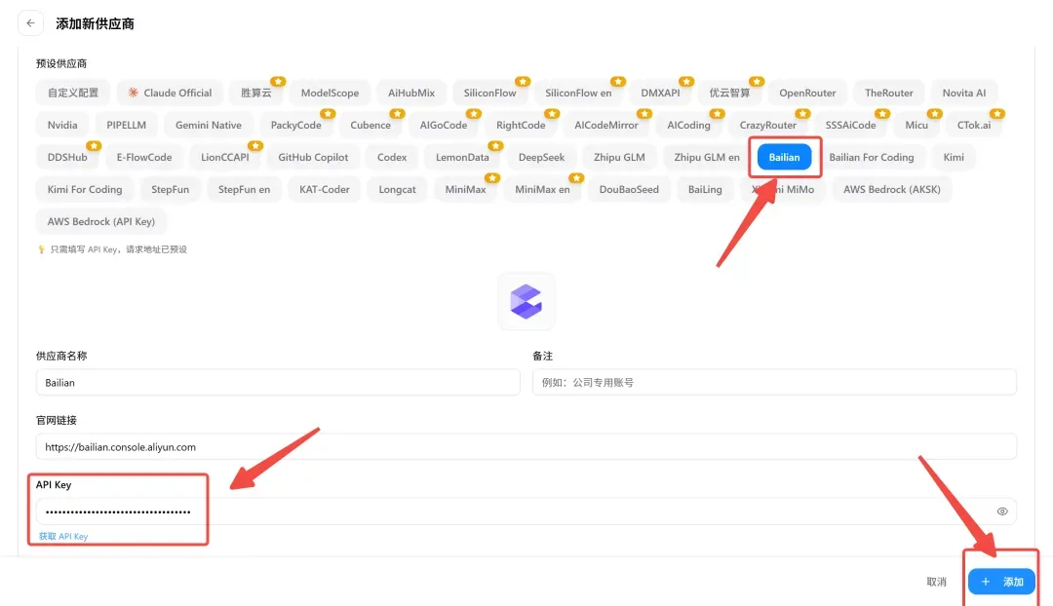Select the 自定义配置 preset

coord(72,93)
